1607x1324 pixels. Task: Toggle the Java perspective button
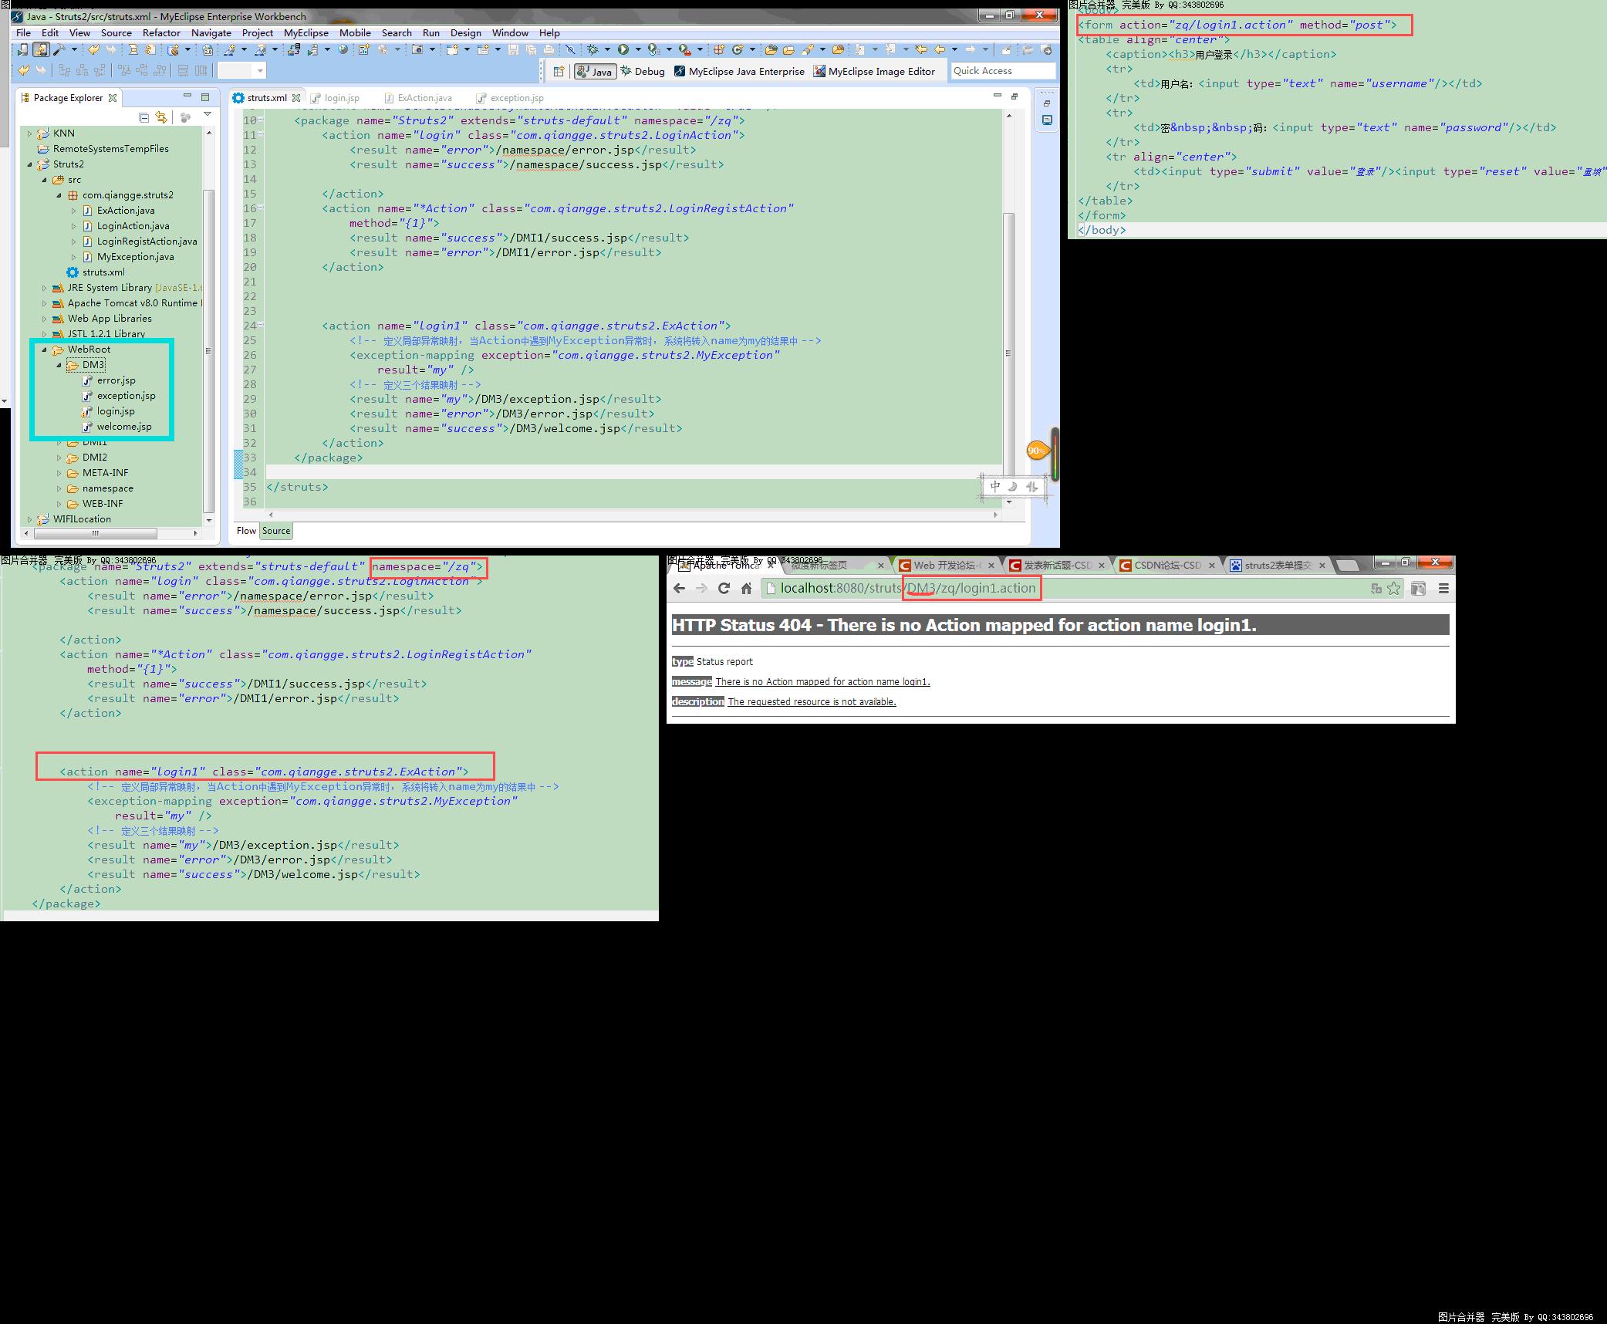coord(595,71)
